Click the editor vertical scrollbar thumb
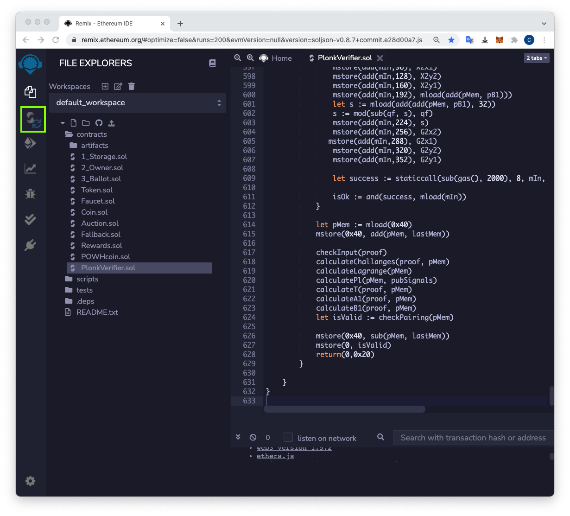Viewport: 570px width, 516px height. coord(551,395)
